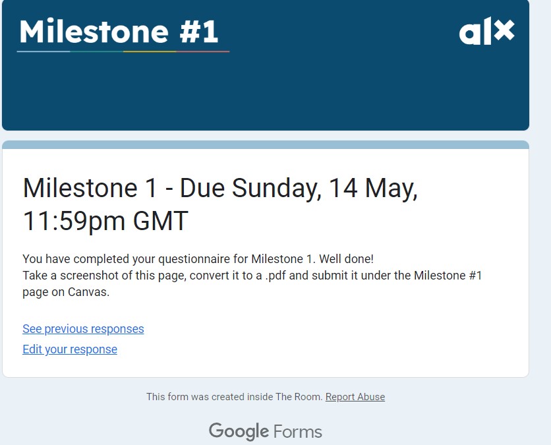Click the light blue bar atop the form card
551x445 pixels.
tap(265, 144)
